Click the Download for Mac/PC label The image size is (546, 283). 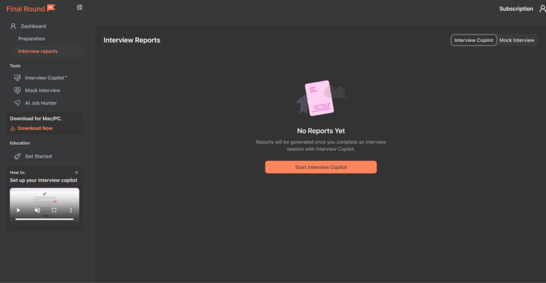coord(36,118)
